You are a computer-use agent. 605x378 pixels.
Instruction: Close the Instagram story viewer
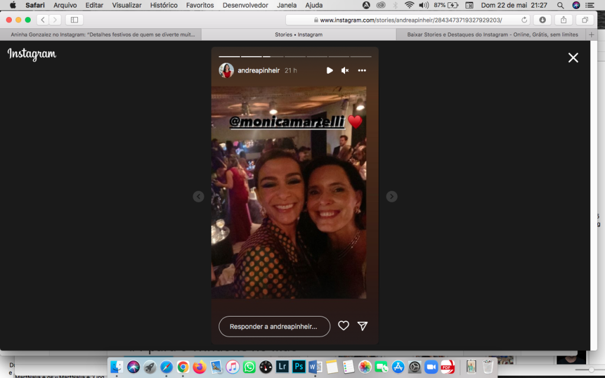(x=573, y=57)
